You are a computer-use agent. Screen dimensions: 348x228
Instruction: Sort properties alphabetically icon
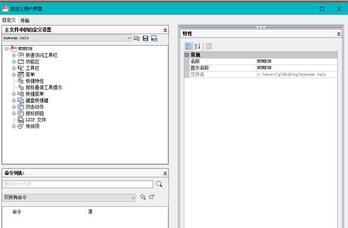point(197,46)
